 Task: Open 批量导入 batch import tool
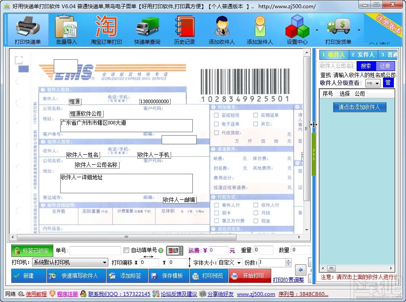tap(66, 27)
